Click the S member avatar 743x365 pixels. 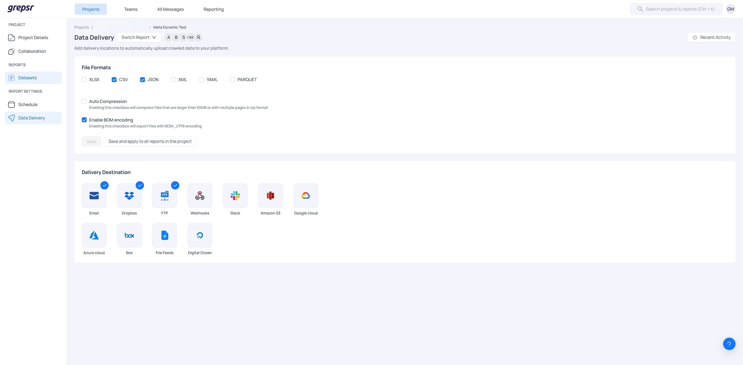pyautogui.click(x=183, y=37)
